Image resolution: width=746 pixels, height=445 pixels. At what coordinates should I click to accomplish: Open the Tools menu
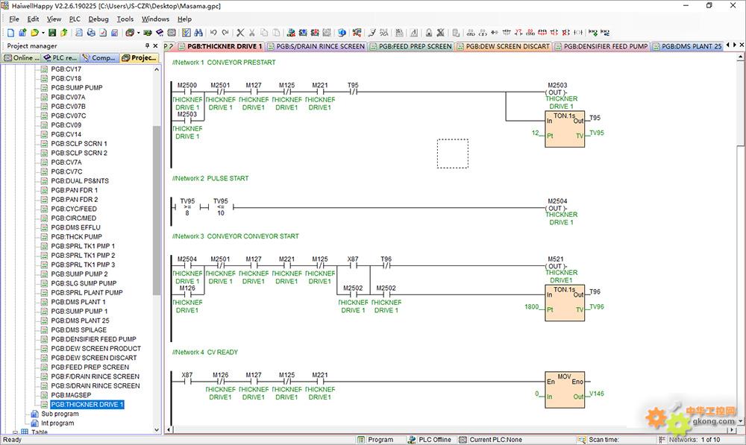click(125, 19)
